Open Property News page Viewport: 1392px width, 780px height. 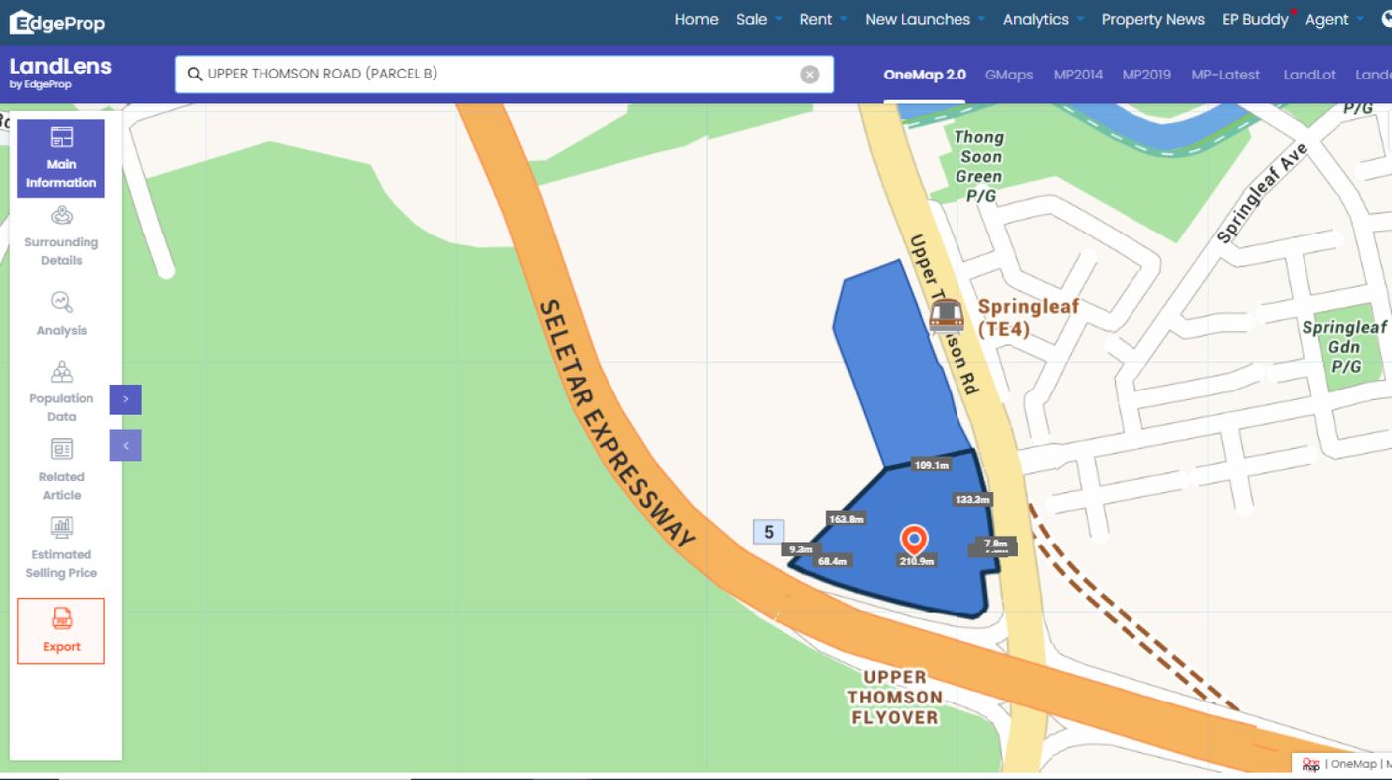(x=1152, y=19)
